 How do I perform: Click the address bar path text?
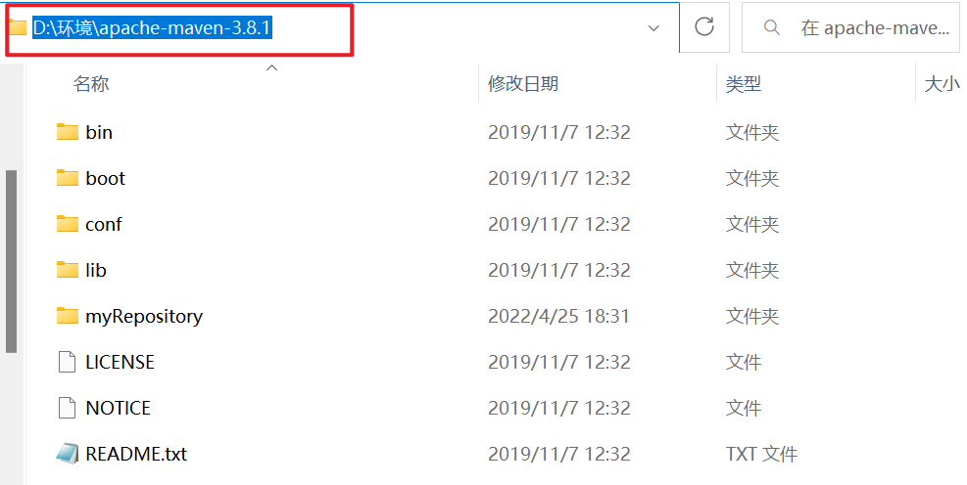152,27
